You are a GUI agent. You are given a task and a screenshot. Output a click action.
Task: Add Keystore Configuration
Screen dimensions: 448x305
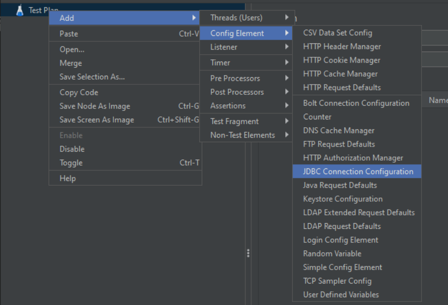[357, 199]
